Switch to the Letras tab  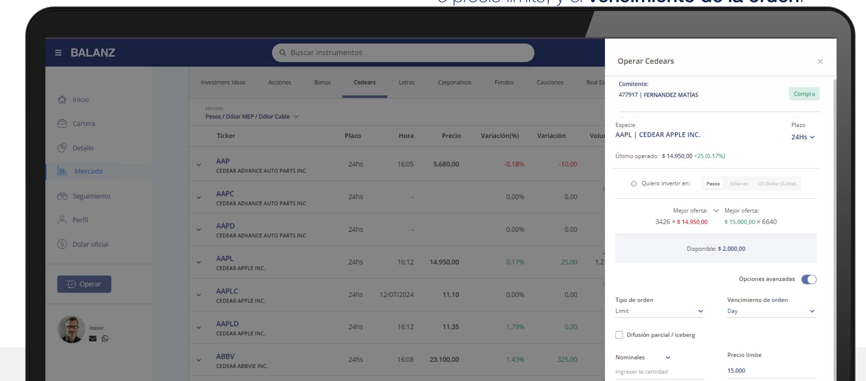coord(407,82)
